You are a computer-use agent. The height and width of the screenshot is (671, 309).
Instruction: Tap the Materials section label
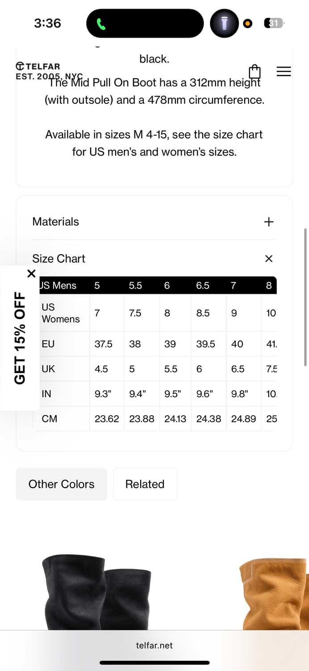pyautogui.click(x=55, y=222)
